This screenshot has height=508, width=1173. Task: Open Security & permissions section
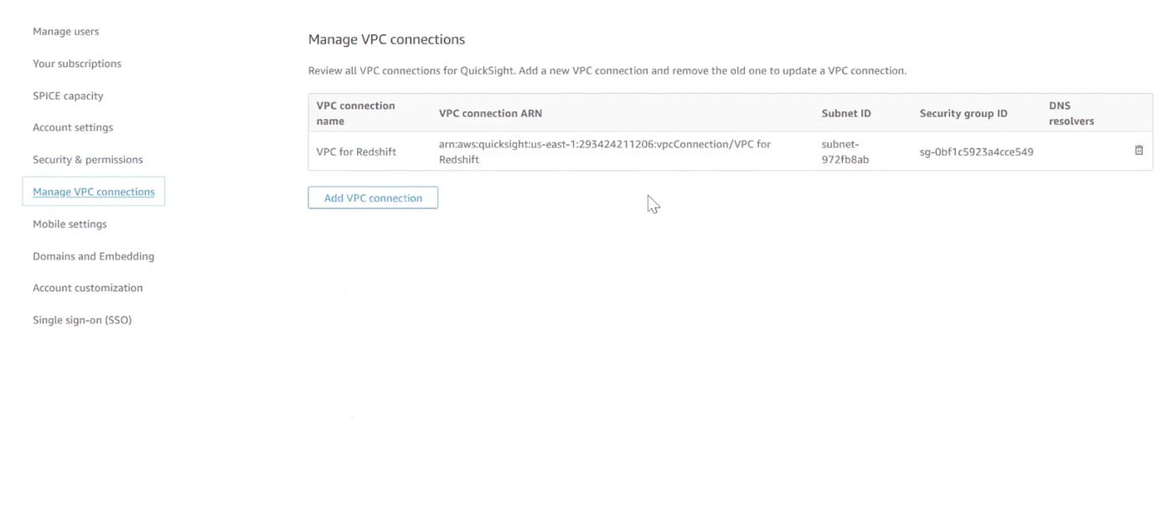point(88,160)
